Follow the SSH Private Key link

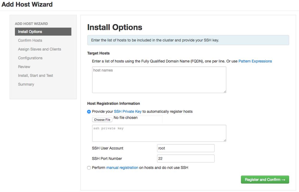128,112
